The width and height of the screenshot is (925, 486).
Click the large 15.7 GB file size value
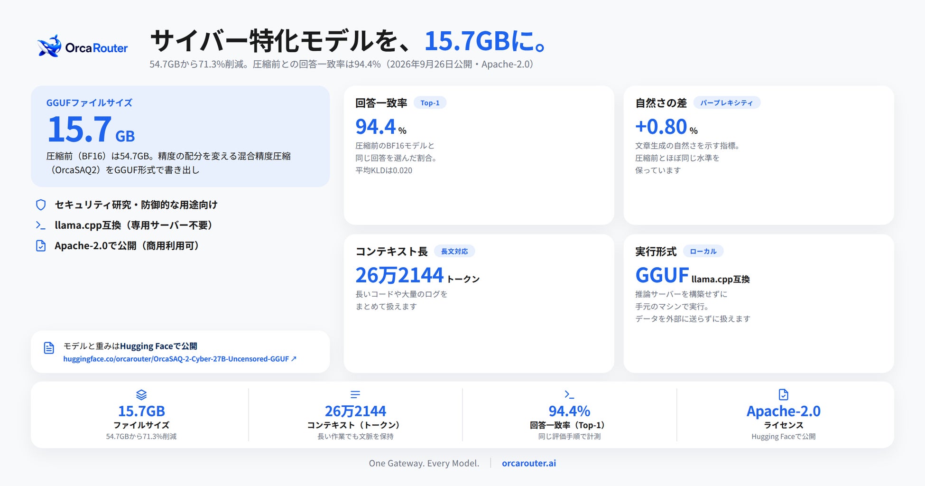pyautogui.click(x=91, y=130)
